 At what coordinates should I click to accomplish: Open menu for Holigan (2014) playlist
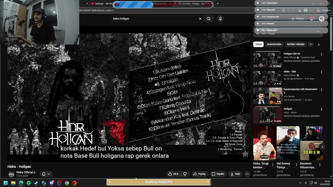coord(322,54)
